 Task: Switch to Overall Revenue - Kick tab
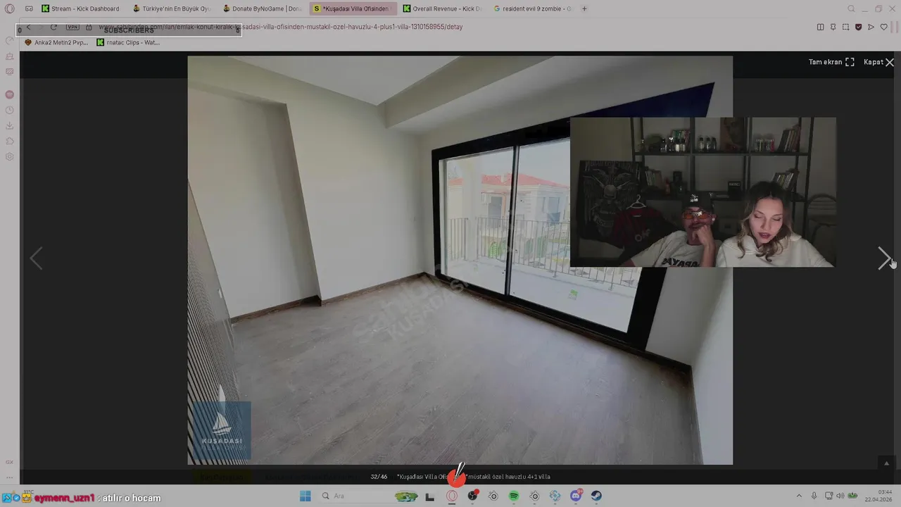coord(443,8)
